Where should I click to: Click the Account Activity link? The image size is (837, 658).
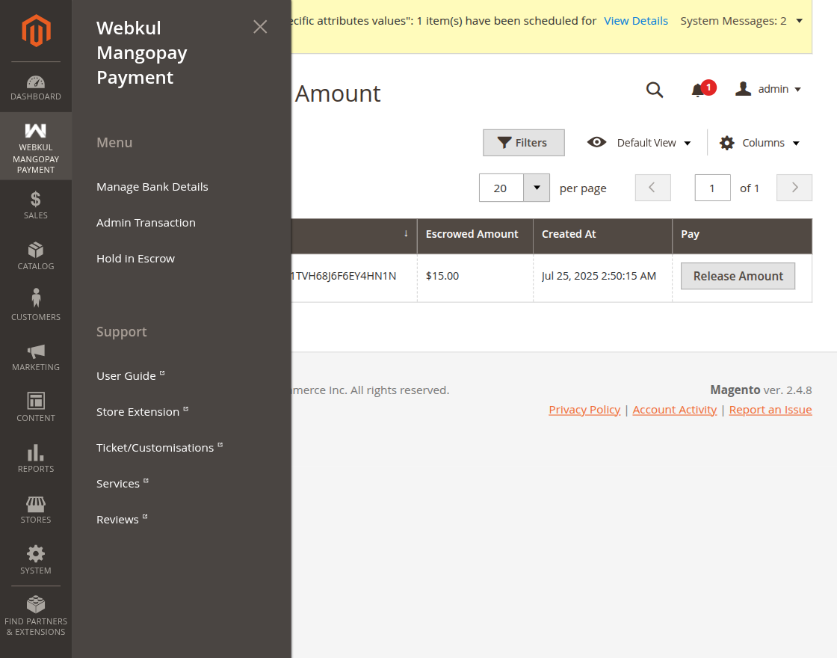coord(675,410)
